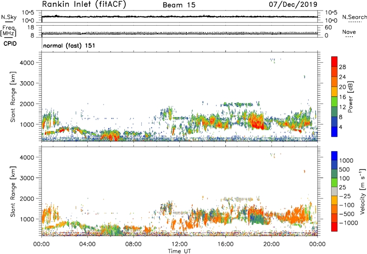Click the yellow -25 to -100 Velocity colorbar segment
This screenshot has width=367, height=254.
click(x=334, y=200)
